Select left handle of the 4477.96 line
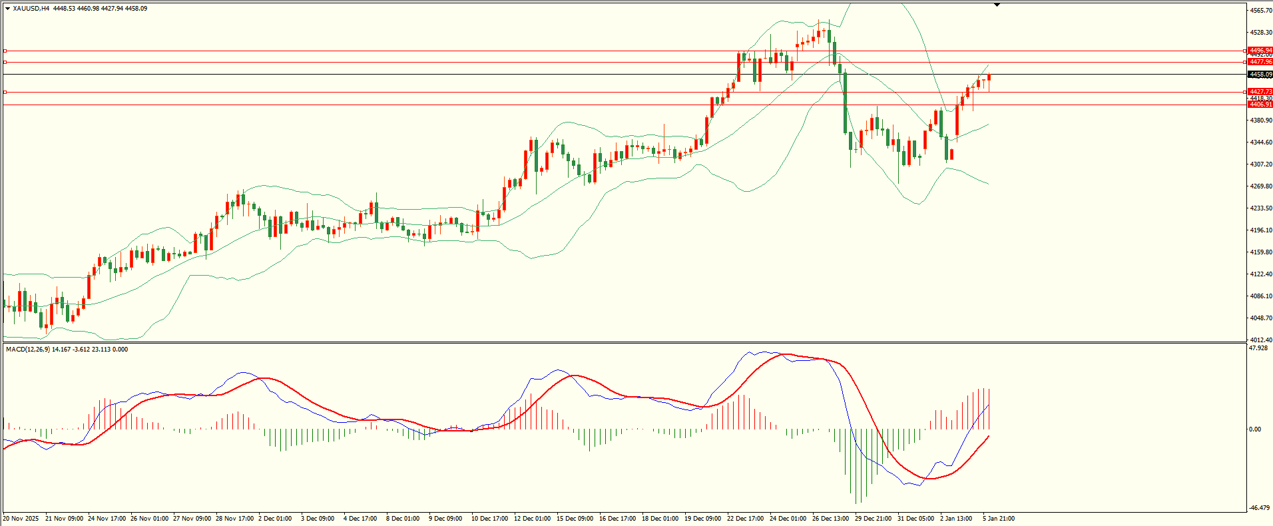Image resolution: width=1273 pixels, height=526 pixels. pos(5,62)
